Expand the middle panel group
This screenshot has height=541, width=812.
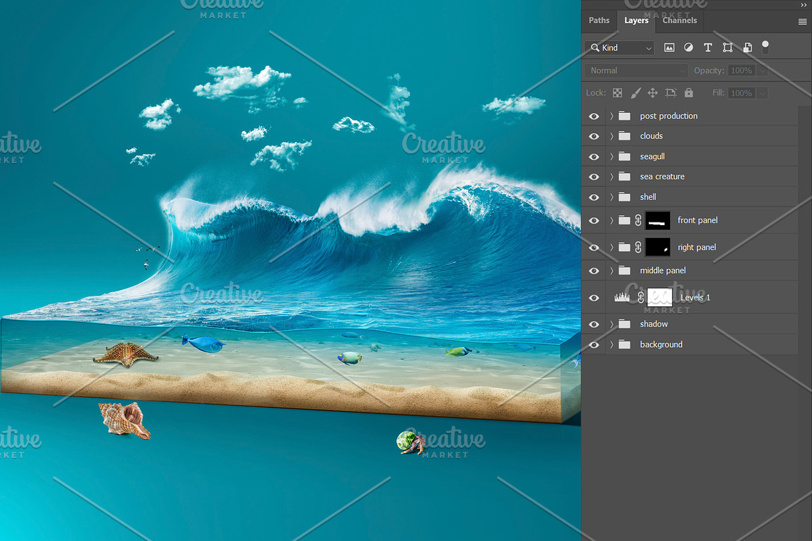pos(612,270)
